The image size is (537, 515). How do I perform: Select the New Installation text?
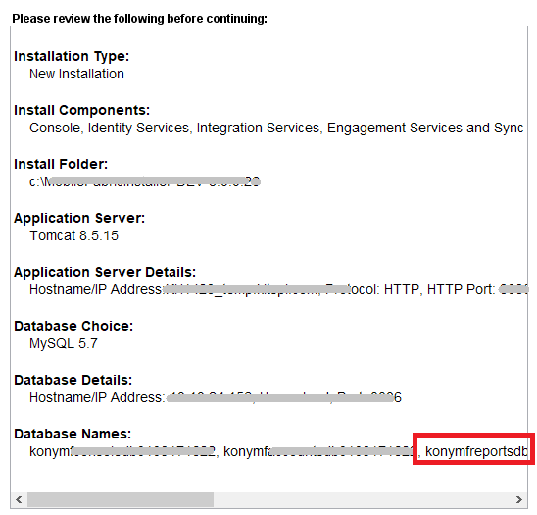(x=76, y=74)
